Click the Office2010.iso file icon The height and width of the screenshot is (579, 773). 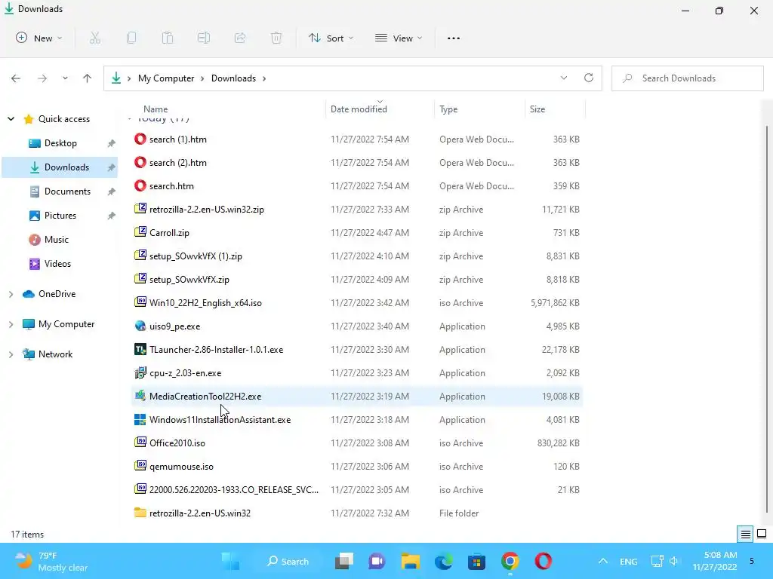pyautogui.click(x=140, y=442)
